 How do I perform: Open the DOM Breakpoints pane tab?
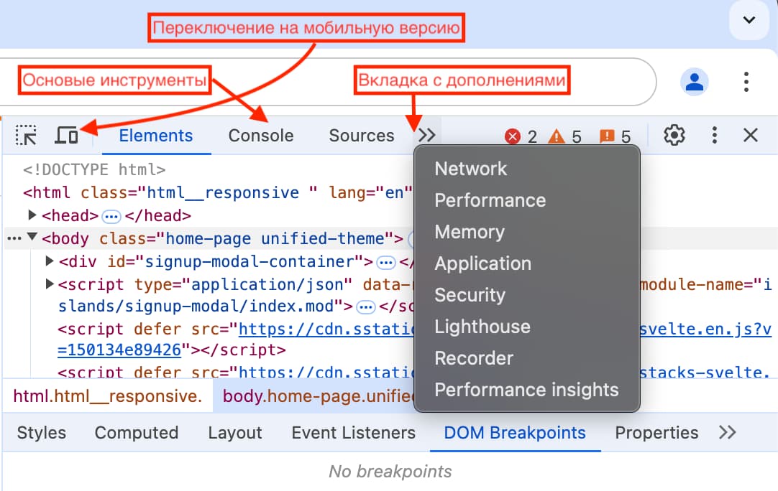(515, 433)
